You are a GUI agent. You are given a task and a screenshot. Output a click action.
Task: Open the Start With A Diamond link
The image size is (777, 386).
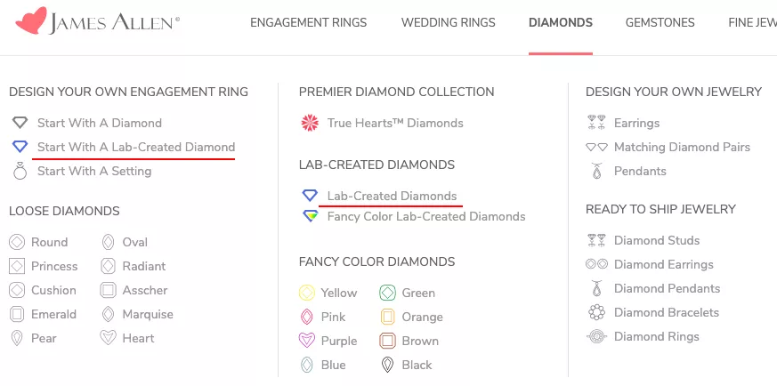coord(100,123)
